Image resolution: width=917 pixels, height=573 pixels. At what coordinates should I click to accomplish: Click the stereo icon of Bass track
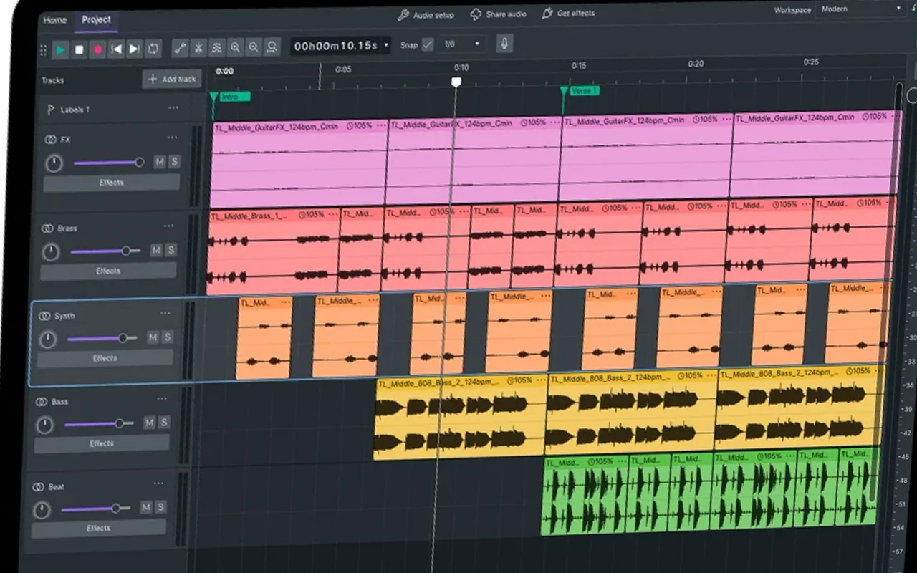coord(42,402)
